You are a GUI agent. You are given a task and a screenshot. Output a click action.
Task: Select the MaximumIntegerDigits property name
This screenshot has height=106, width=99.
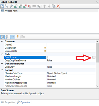click(16, 83)
